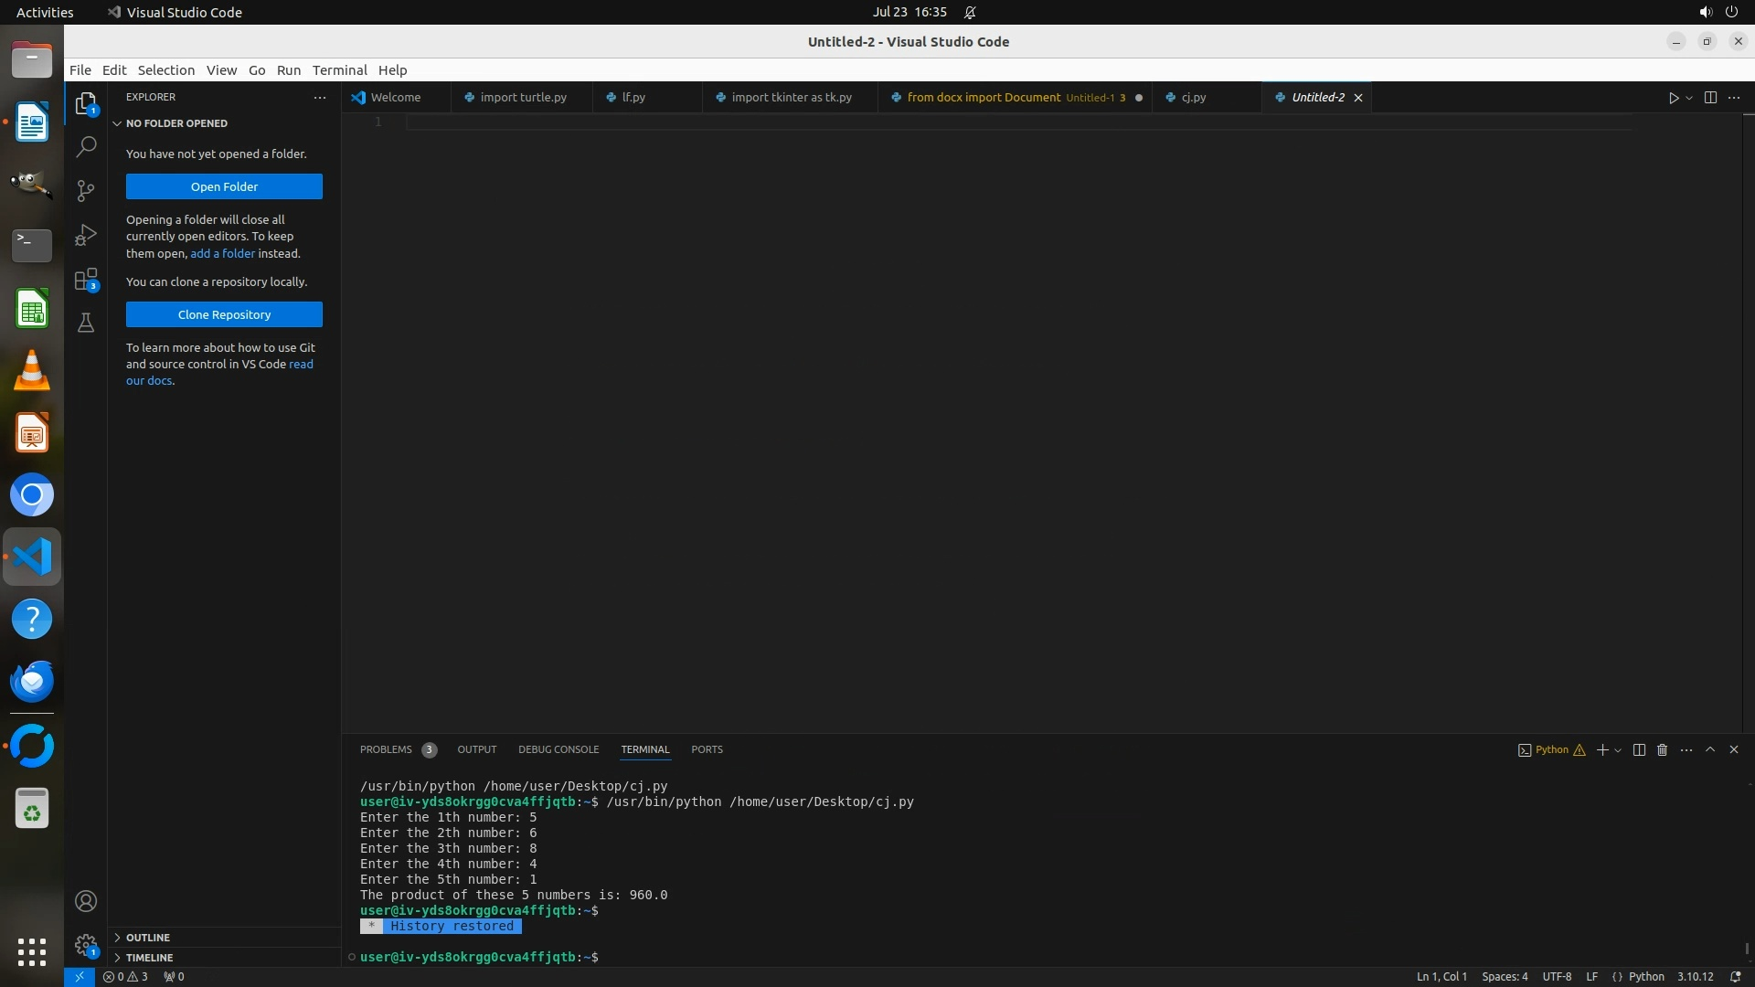The width and height of the screenshot is (1755, 987).
Task: Toggle notifications bell in the status bar
Action: pos(1735,976)
